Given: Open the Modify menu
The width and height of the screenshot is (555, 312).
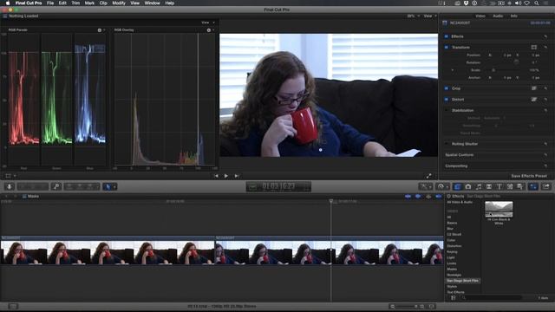Looking at the screenshot, I should click(119, 3).
